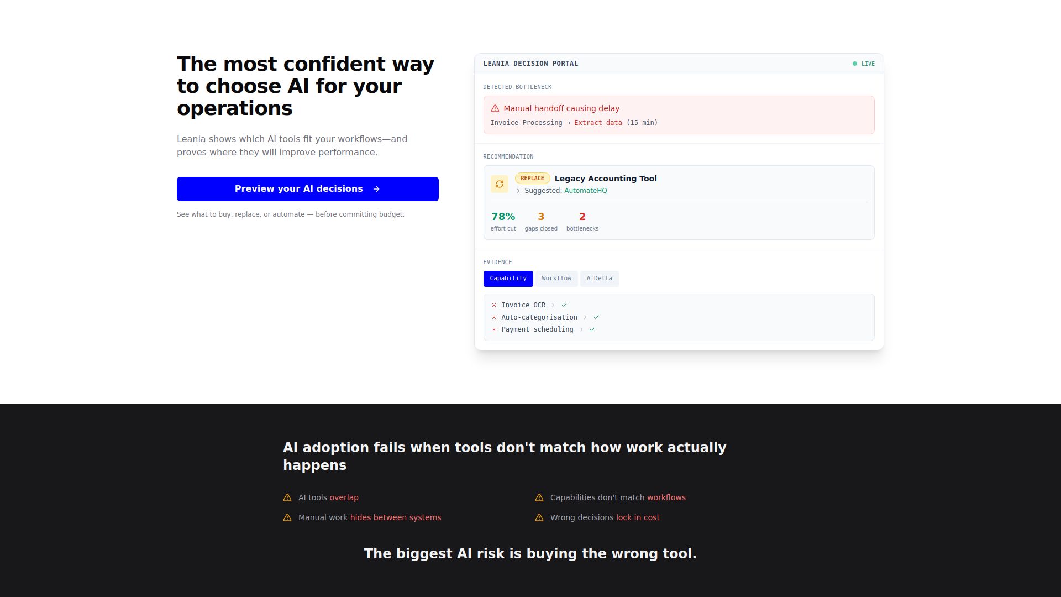Click the red X next to Invoice OCR
This screenshot has height=597, width=1061.
coord(494,305)
